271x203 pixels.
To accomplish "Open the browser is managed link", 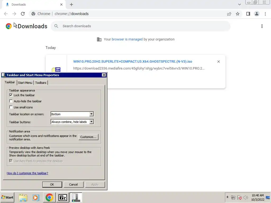I will (x=127, y=39).
